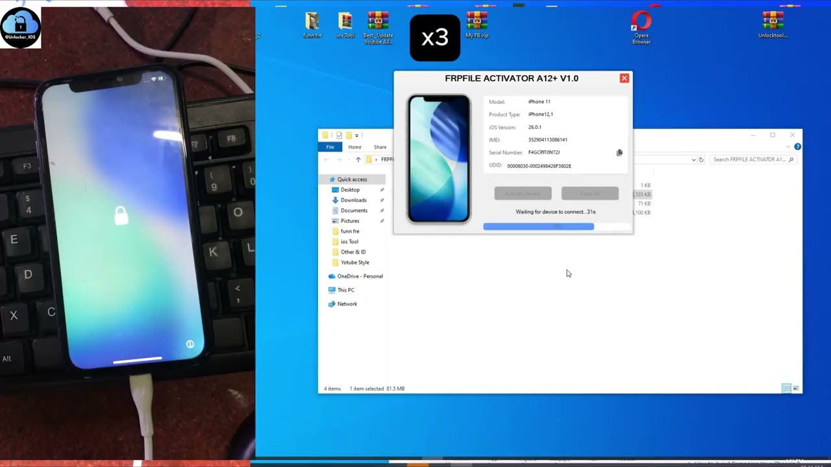The image size is (831, 467).
Task: Click the iOS Version value 26.0.1
Action: point(535,127)
